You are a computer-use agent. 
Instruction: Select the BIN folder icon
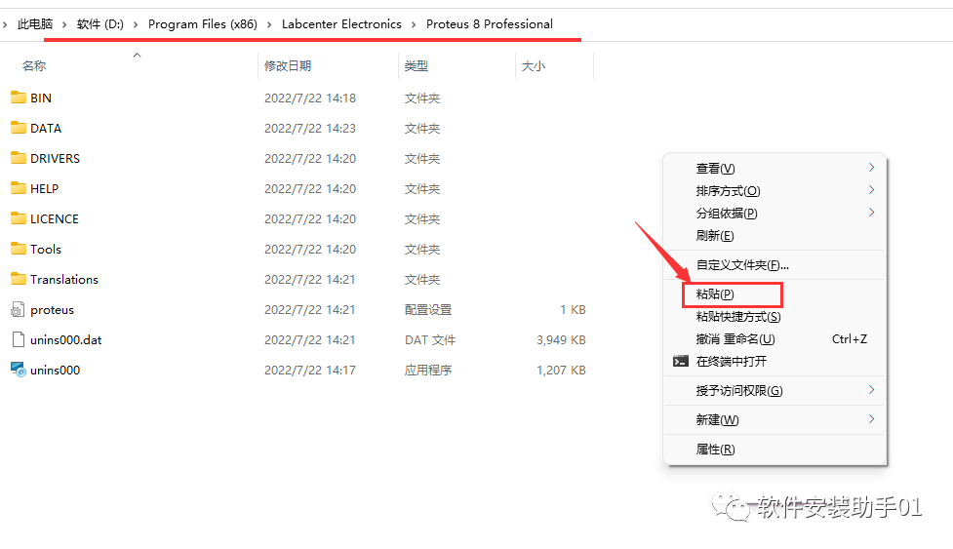19,98
